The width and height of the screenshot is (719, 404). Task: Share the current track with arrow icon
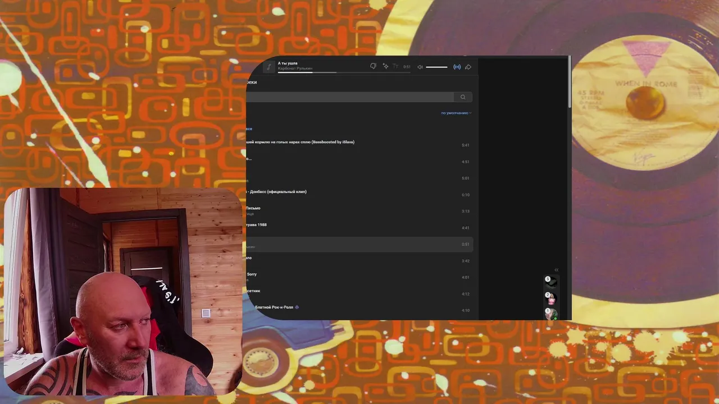click(x=468, y=67)
